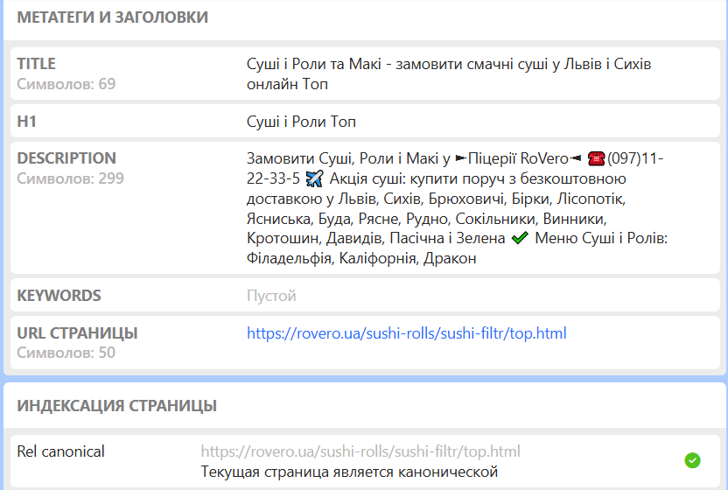Click the ИНДЕКСАЦИЯ СТРАНИЦЫ section header
This screenshot has height=490, width=728.
[117, 406]
